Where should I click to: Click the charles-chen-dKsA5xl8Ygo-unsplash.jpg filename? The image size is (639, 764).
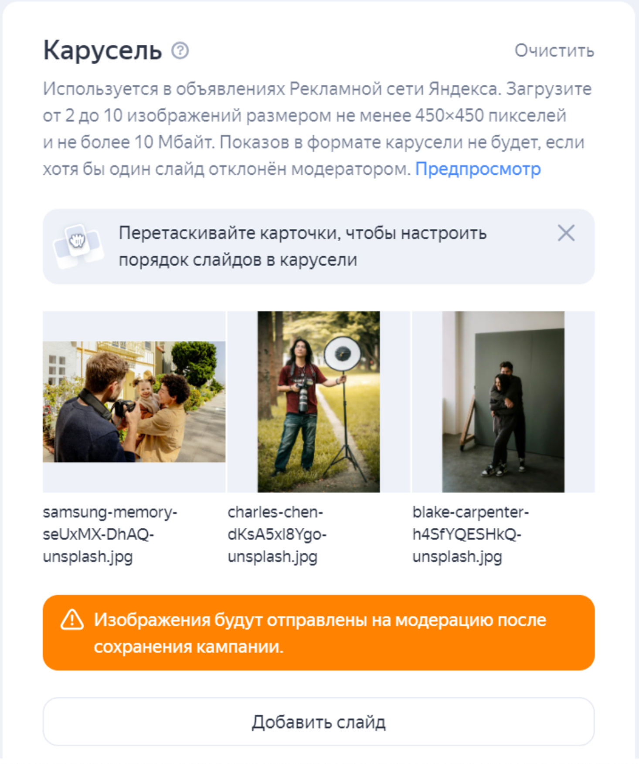click(x=277, y=534)
